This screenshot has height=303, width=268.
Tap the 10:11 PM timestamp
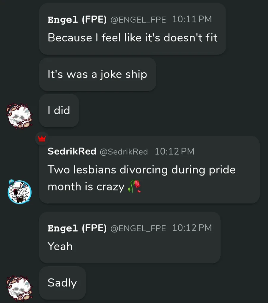(x=192, y=19)
